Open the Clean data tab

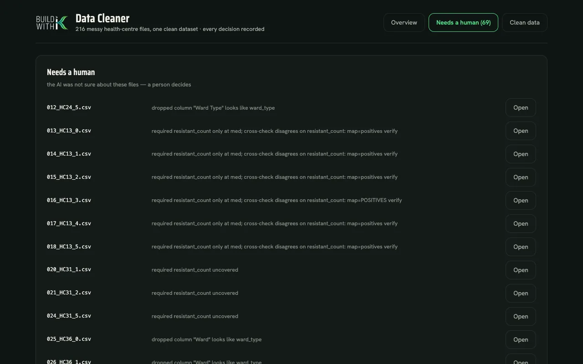[x=525, y=23]
